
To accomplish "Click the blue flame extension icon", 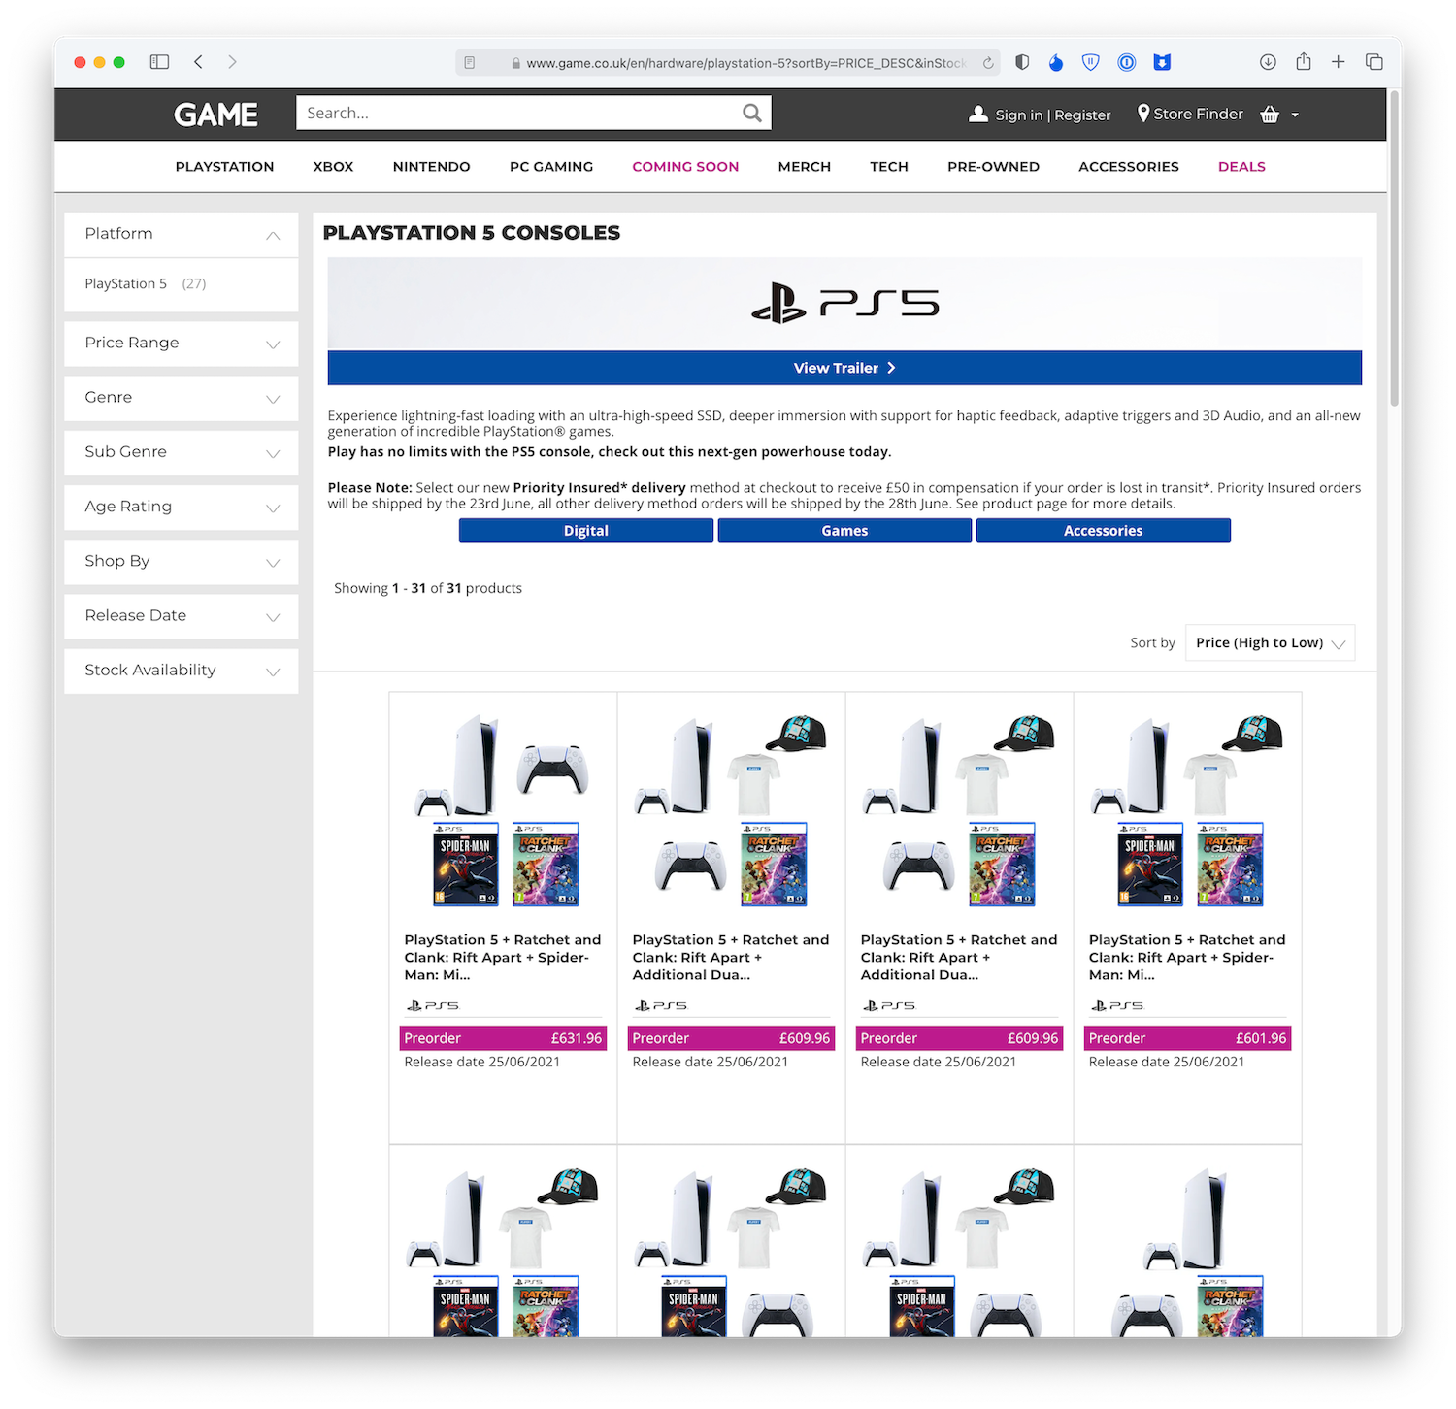I will 1056,62.
